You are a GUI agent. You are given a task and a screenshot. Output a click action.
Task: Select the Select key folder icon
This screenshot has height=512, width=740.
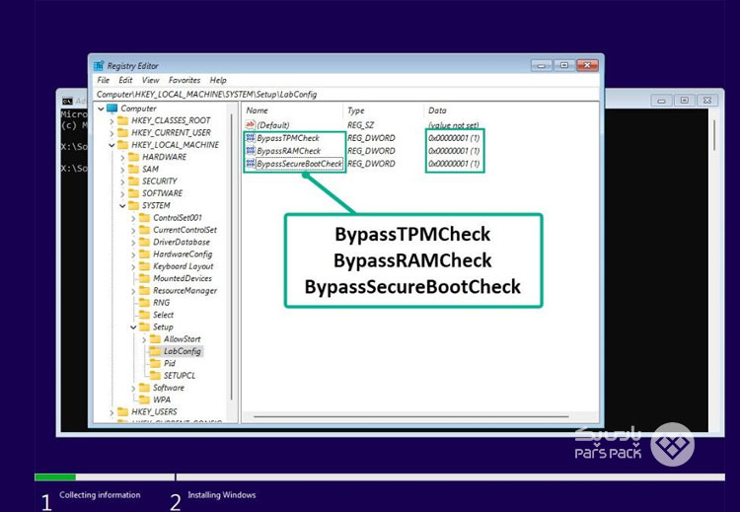coord(144,315)
